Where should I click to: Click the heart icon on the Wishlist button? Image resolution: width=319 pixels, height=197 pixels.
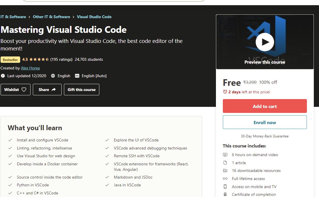[24, 90]
